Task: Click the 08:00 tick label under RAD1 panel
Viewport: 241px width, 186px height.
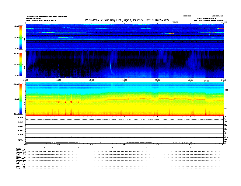Action: [x=92, y=80]
